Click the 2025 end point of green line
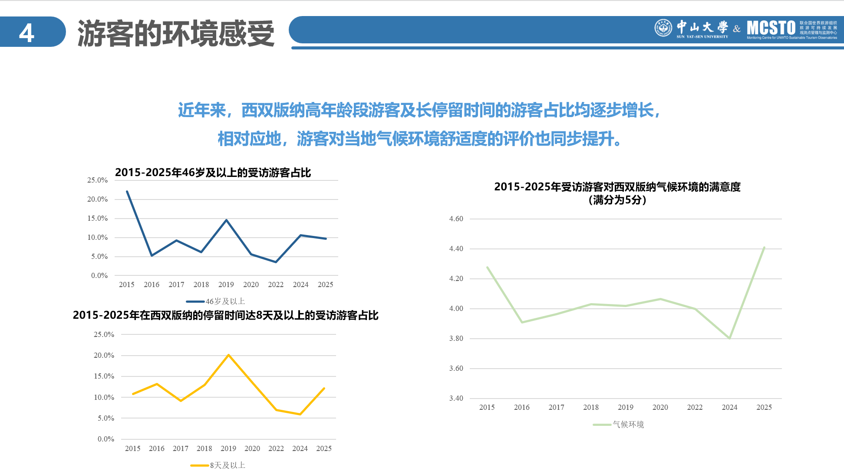844x474 pixels. click(764, 248)
